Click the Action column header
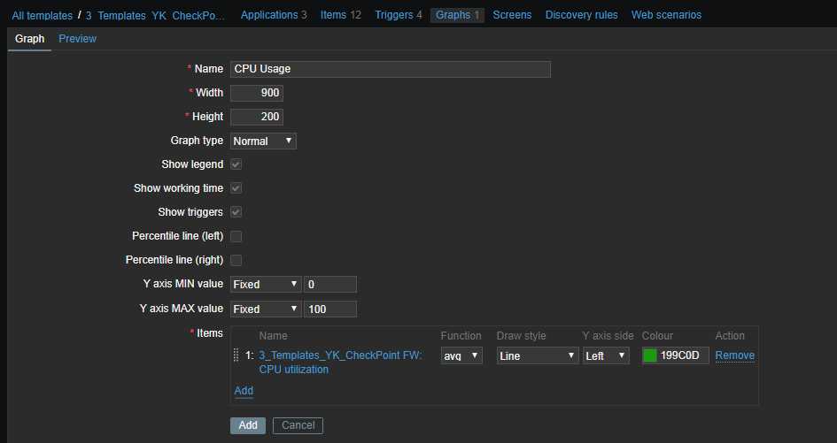 click(730, 335)
